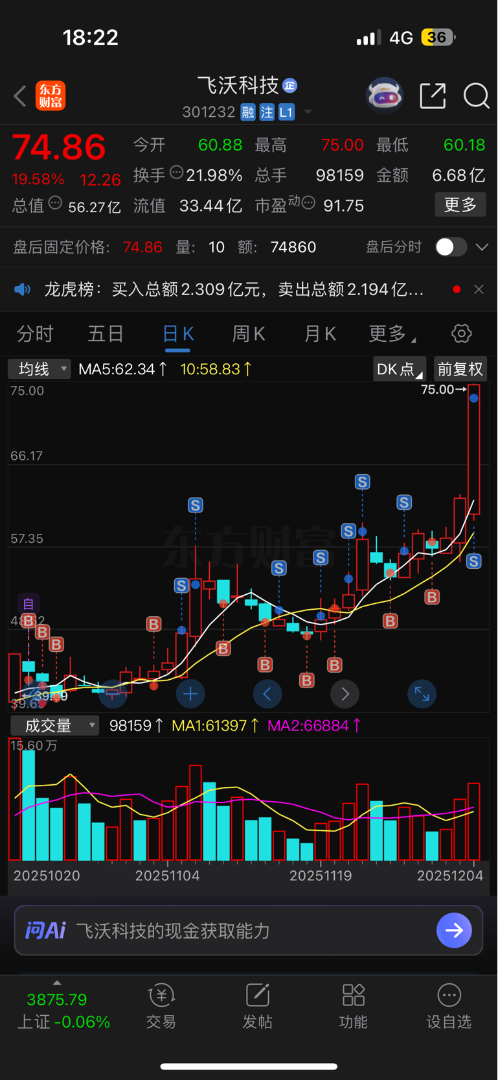
Task: Tap the latest tall red candlestick
Action: [x=473, y=450]
